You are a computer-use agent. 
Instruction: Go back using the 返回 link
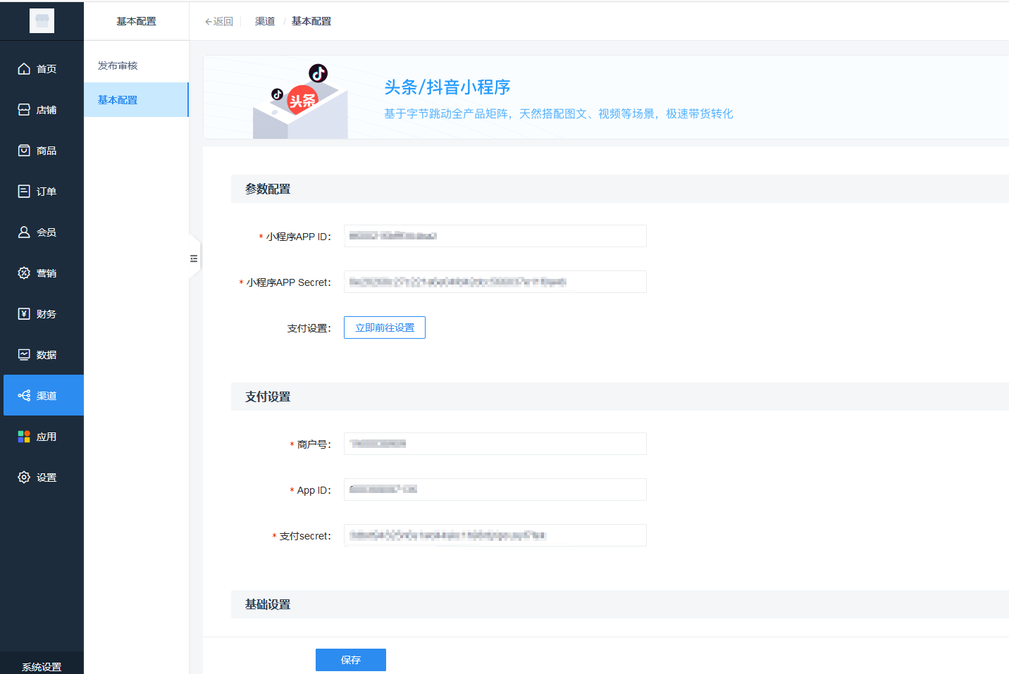click(x=219, y=21)
